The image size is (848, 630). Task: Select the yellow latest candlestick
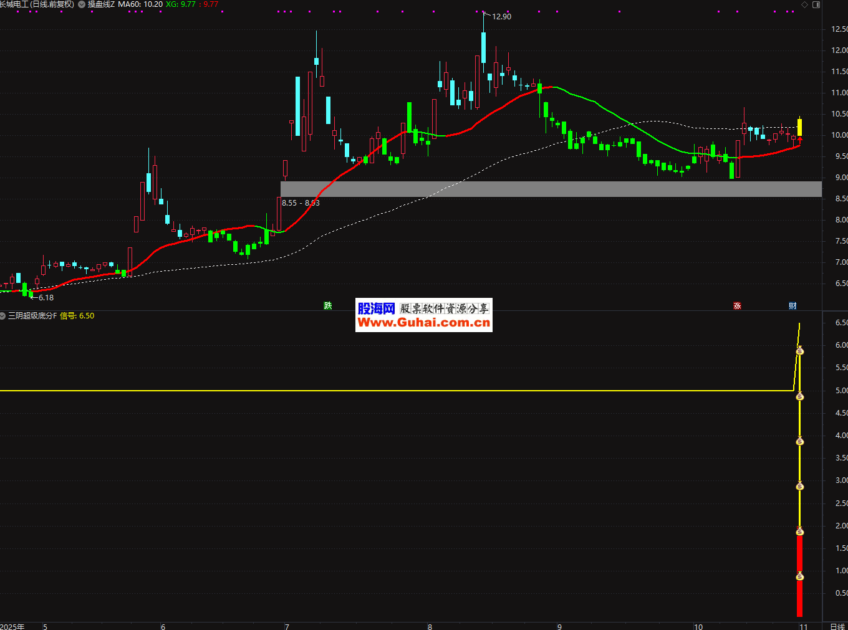pyautogui.click(x=800, y=126)
